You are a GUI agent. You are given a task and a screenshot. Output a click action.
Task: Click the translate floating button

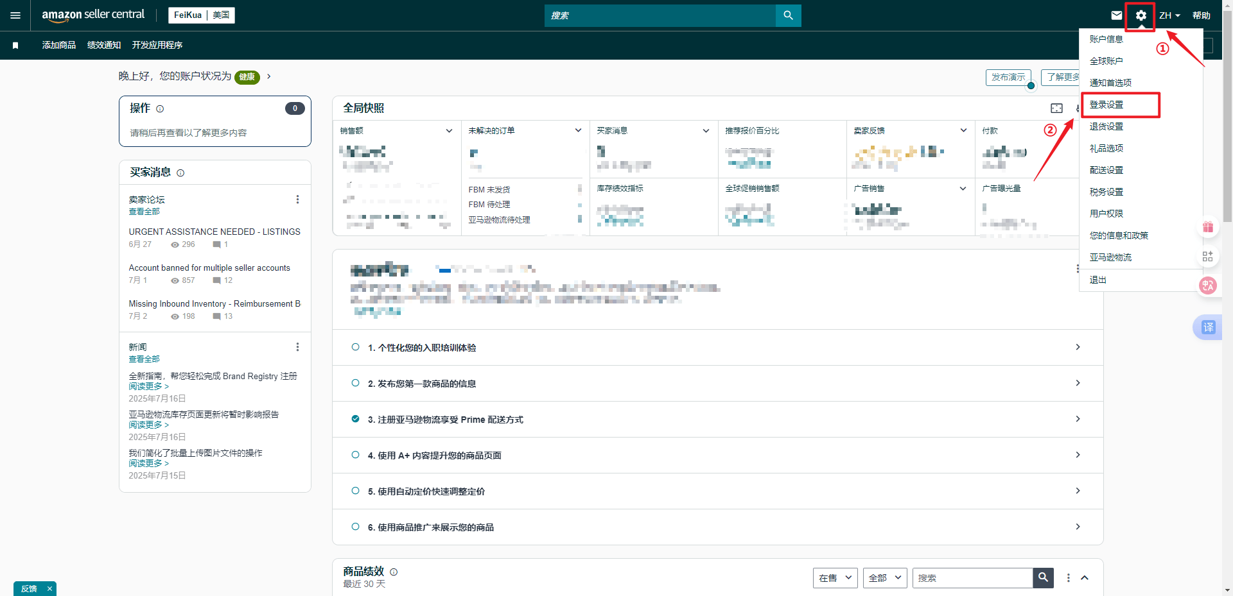pyautogui.click(x=1208, y=327)
